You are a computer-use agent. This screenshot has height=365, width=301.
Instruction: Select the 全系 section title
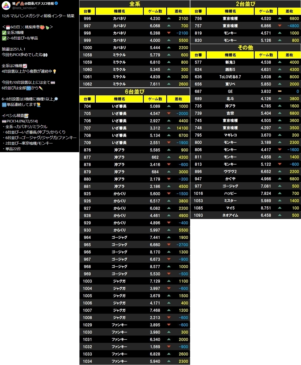point(135,4)
